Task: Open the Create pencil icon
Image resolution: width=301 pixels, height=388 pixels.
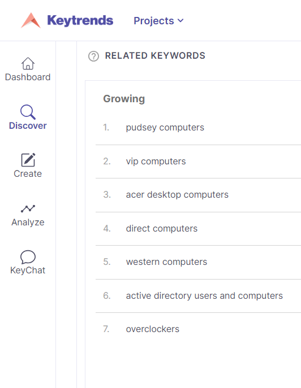Action: point(28,160)
